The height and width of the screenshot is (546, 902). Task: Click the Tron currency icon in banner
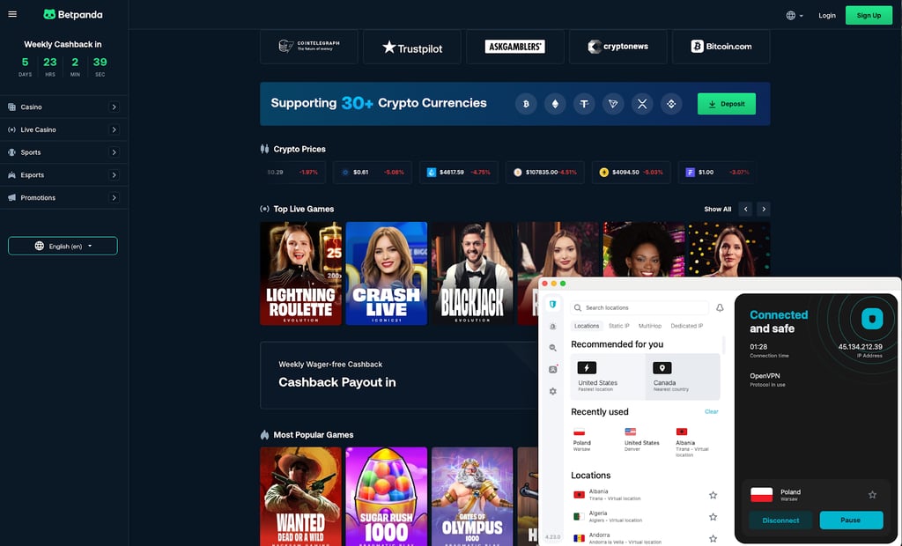613,104
